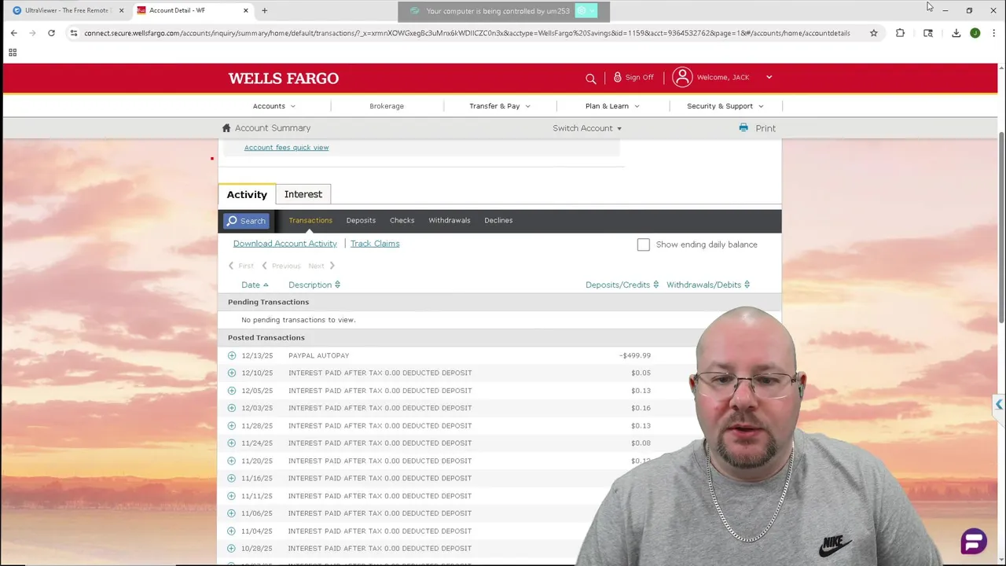This screenshot has height=566, width=1006.
Task: Open the browser extensions puzzle icon
Action: 900,33
